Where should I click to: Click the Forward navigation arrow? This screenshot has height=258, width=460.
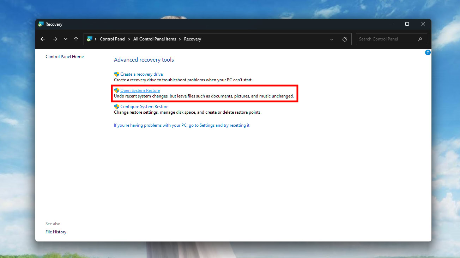coord(55,39)
